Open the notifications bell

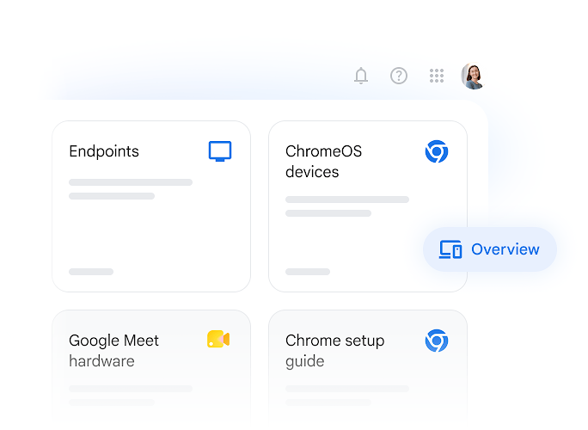coord(361,76)
